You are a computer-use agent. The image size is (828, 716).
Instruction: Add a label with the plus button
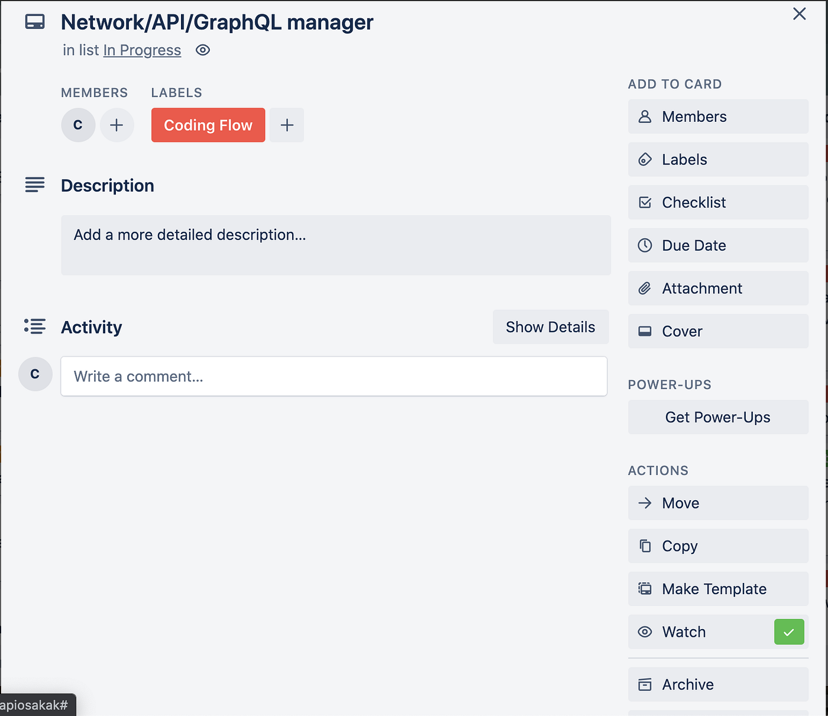point(287,125)
